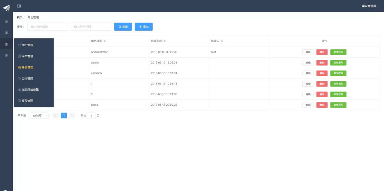The height and width of the screenshot is (191, 384).
Task: Click the first sidebar menu icon
Action: 6,22
